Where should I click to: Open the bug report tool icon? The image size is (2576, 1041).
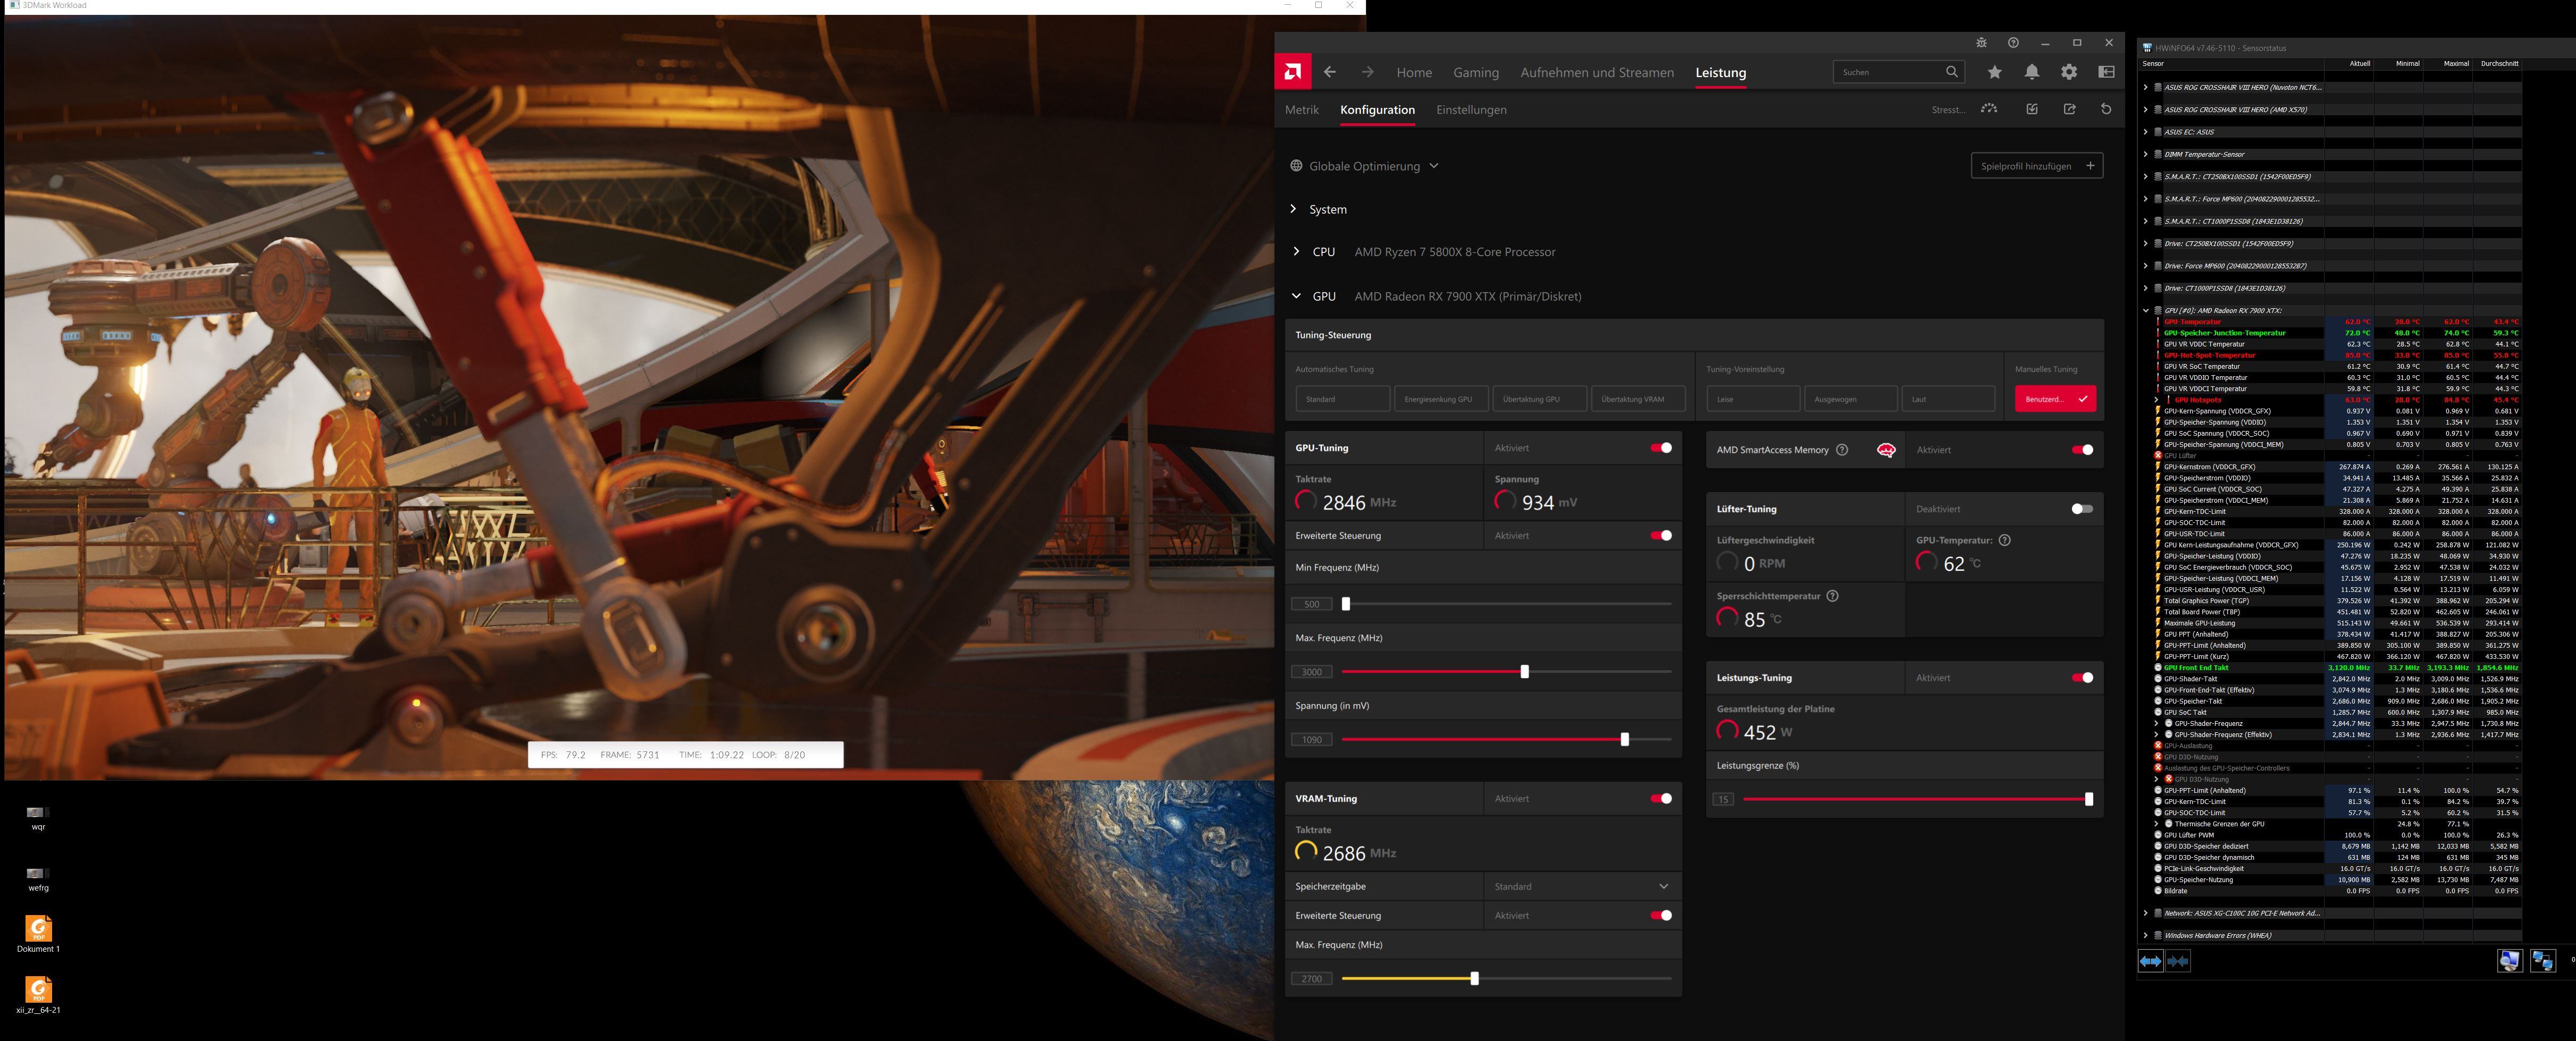[1981, 43]
